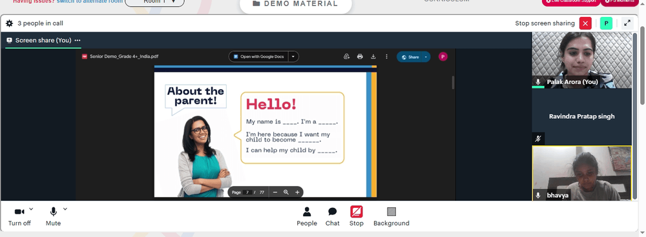Open the PDF viewer more options menu
The width and height of the screenshot is (646, 237).
coord(386,57)
